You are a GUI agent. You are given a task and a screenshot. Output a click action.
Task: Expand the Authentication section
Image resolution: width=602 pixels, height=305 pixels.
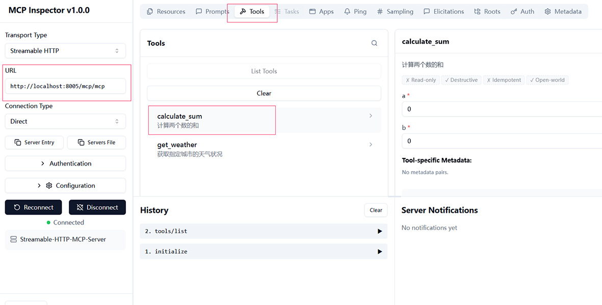(x=65, y=163)
